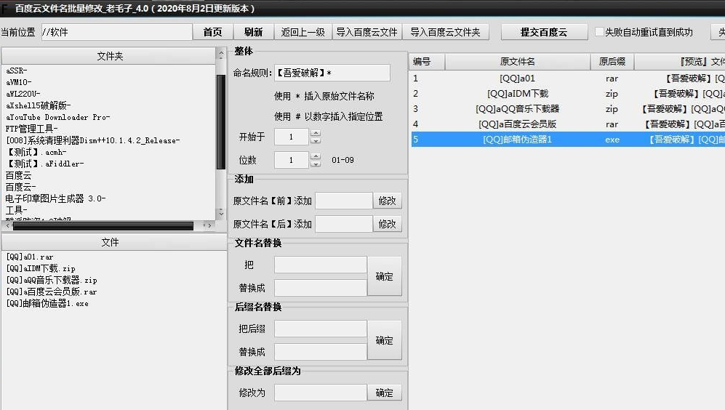Click 返回上一级 button

click(303, 32)
